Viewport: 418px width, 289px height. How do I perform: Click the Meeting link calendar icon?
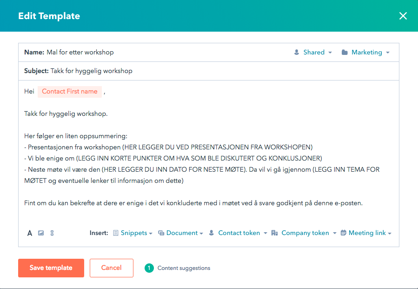click(343, 233)
